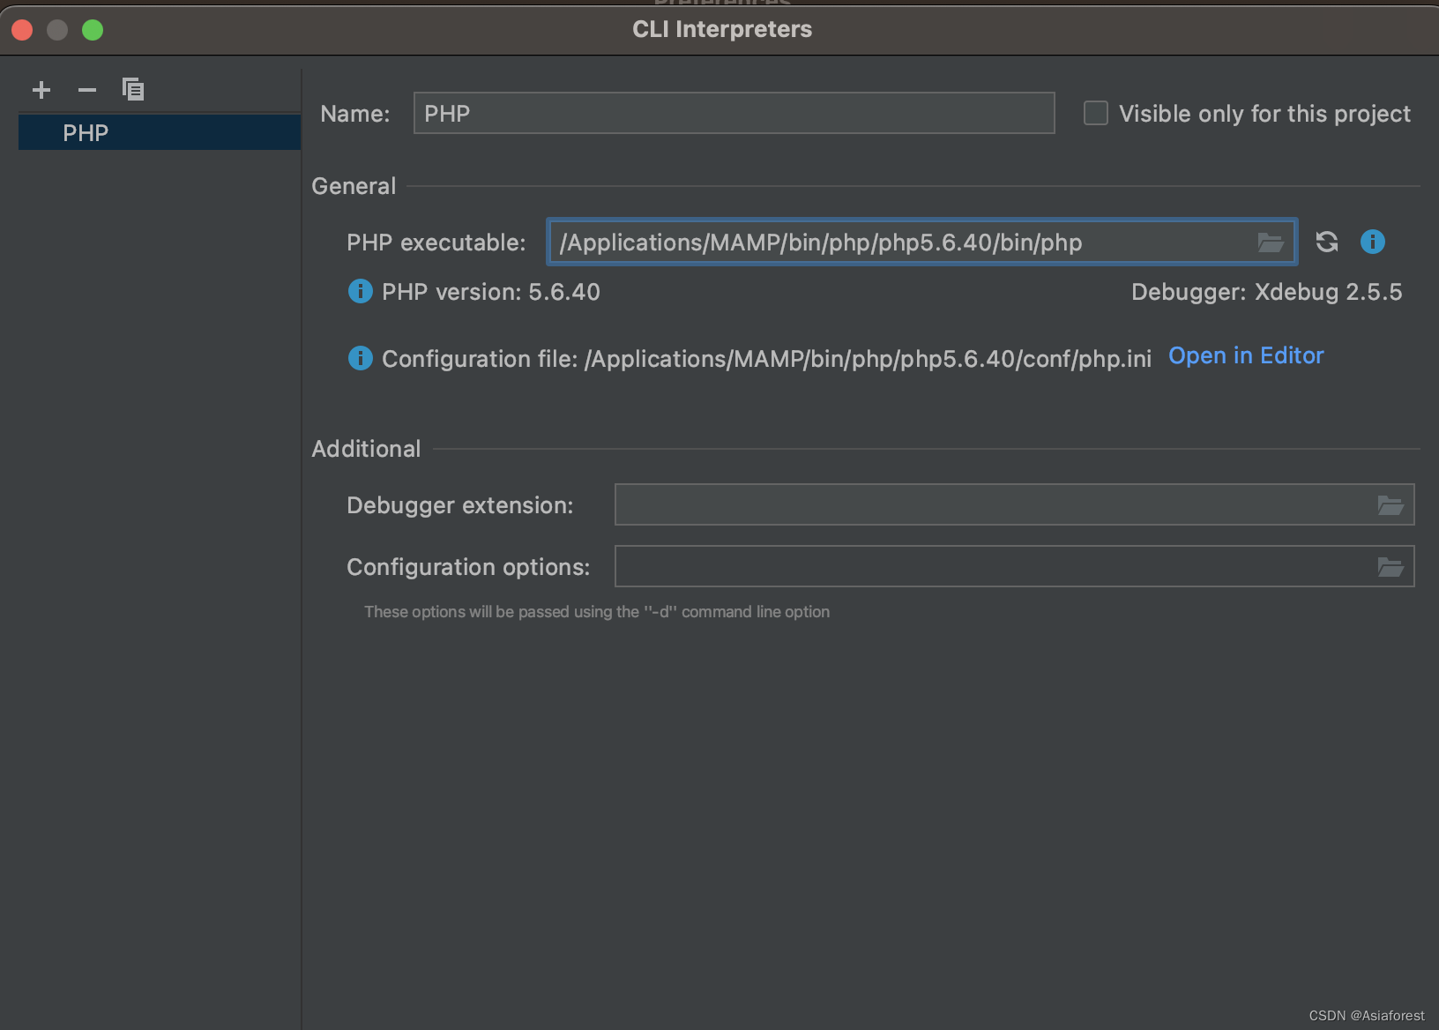Enable Visible only for this project
The height and width of the screenshot is (1030, 1439).
point(1095,113)
